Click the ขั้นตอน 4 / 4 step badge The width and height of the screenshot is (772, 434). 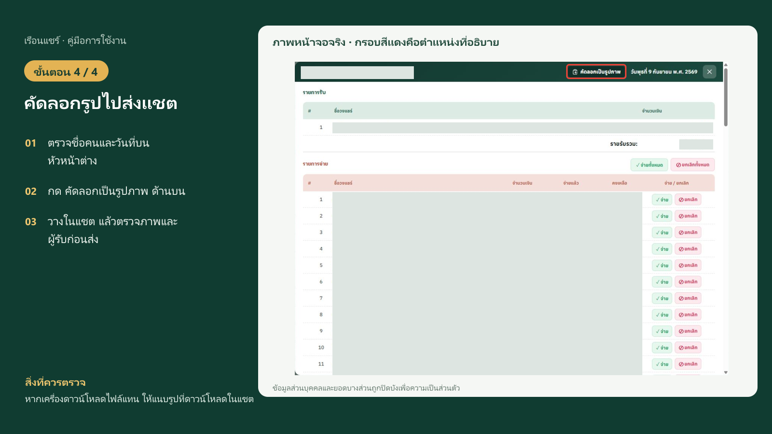(66, 71)
